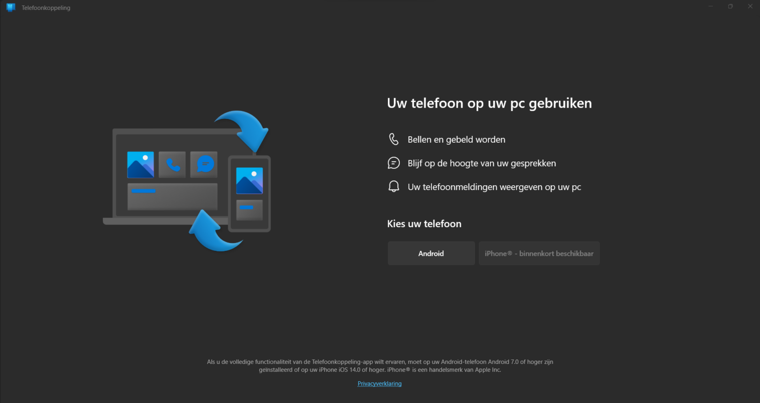Screen dimensions: 760x403
Task: Click the chat bubble icon next to 'Blijf op de hoogte'
Action: [393, 162]
